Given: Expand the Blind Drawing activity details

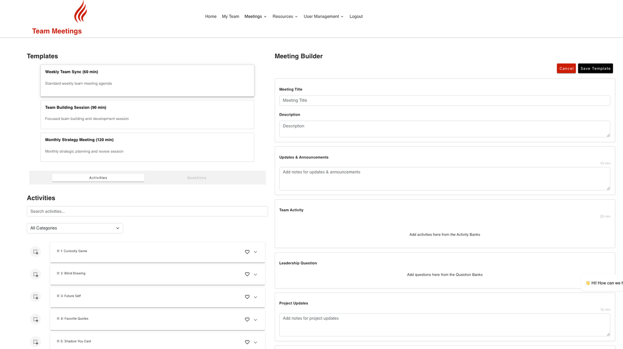Looking at the screenshot, I should click(x=255, y=274).
